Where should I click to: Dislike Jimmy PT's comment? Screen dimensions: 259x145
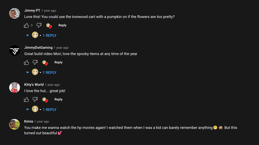(x=39, y=26)
